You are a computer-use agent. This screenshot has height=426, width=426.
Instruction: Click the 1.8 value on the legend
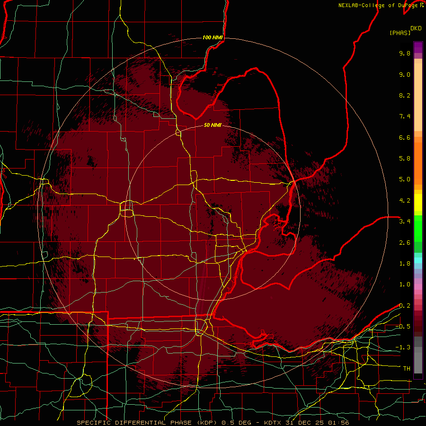(405, 264)
